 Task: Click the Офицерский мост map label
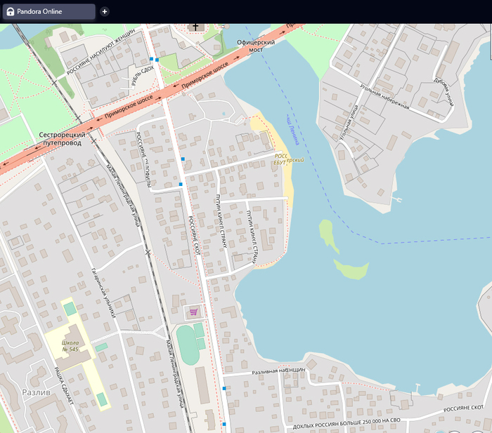pos(256,46)
